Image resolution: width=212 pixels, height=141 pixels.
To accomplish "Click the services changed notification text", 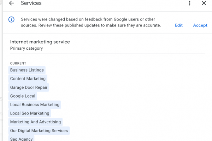I will click(91, 22).
